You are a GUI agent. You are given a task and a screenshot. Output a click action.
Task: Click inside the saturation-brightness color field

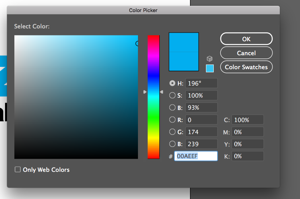[76, 97]
